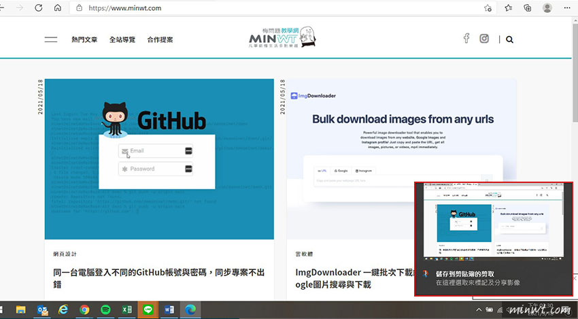The height and width of the screenshot is (319, 578).
Task: Open 全站導覽 menu item
Action: coord(122,39)
